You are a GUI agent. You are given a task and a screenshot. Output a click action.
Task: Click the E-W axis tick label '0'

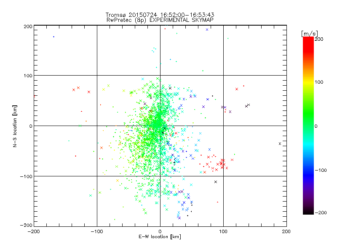tap(160, 231)
